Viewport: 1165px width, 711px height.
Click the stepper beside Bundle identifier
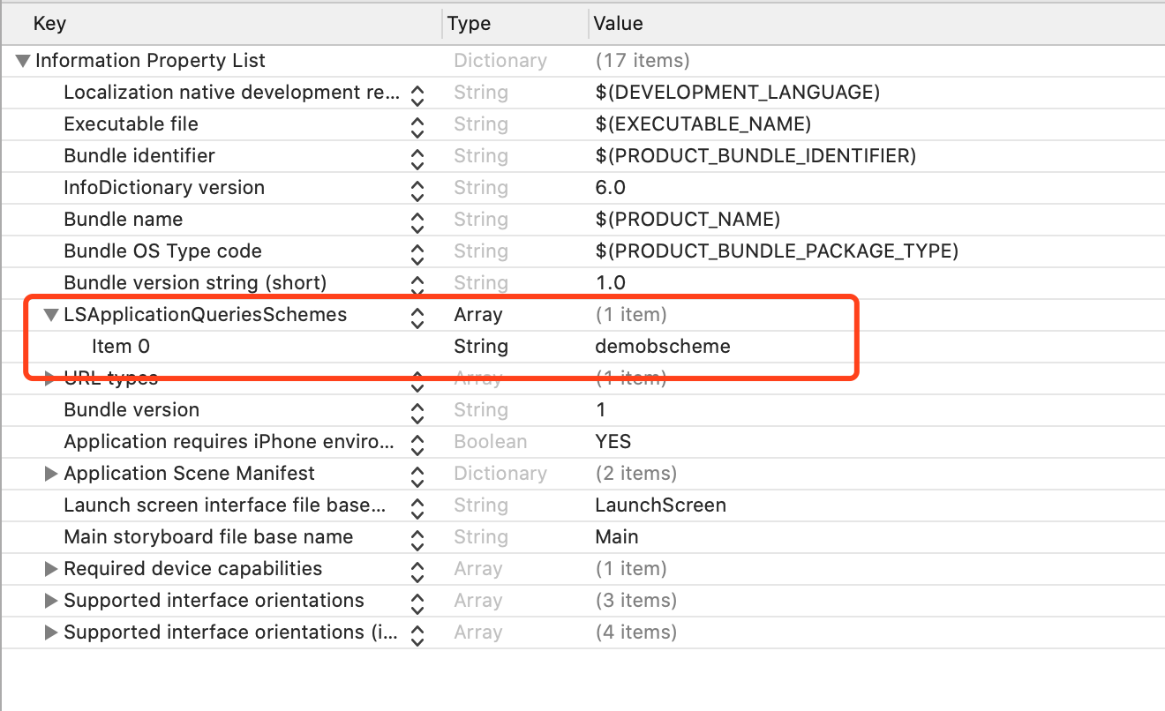[x=417, y=156]
